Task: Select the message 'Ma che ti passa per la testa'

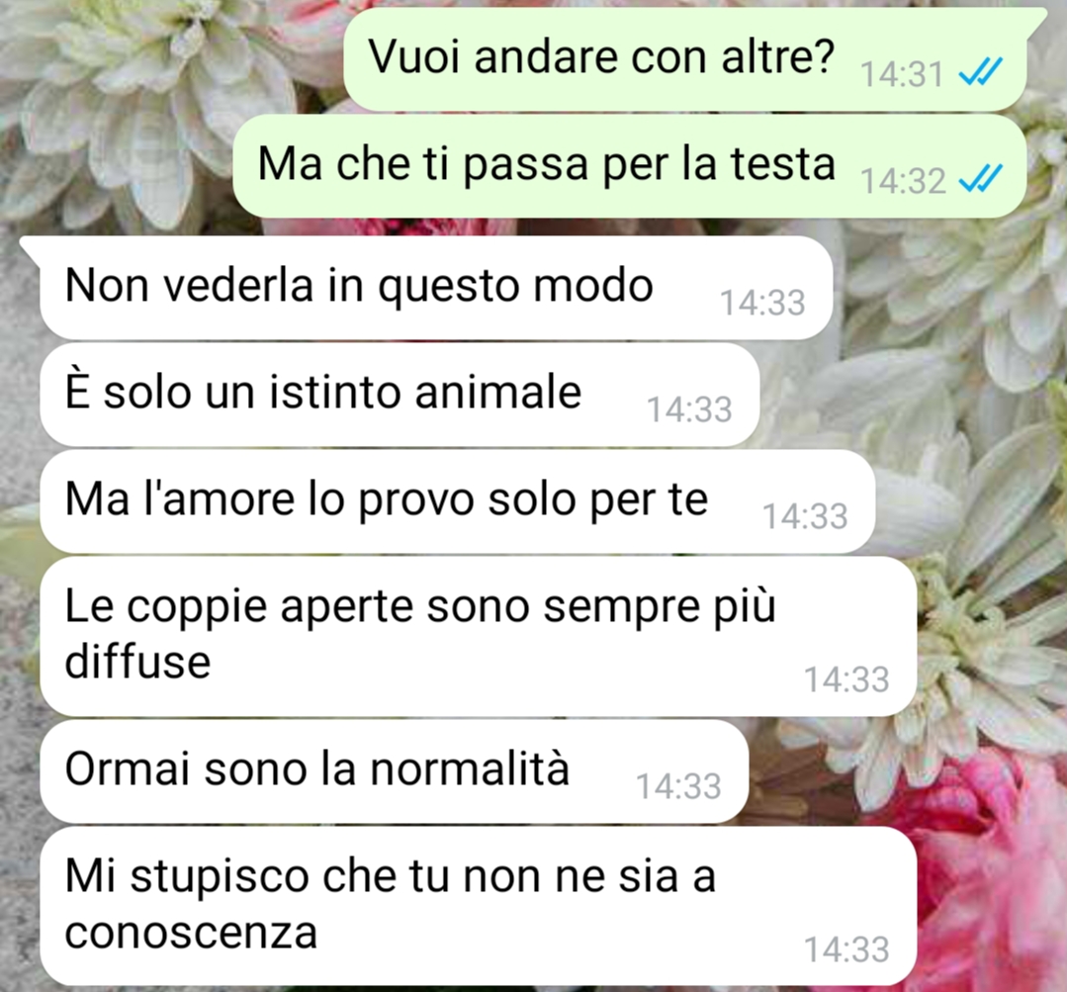Action: [630, 166]
